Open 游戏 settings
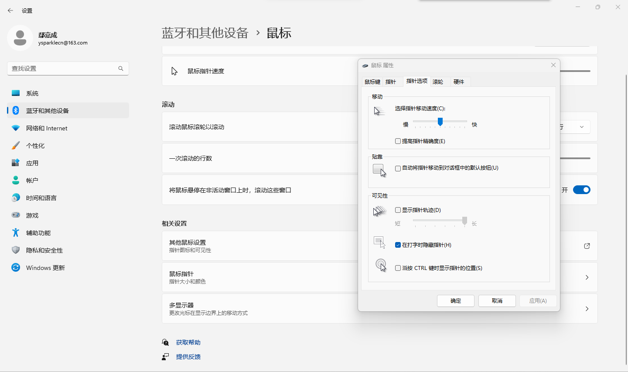This screenshot has height=372, width=628. point(68,215)
